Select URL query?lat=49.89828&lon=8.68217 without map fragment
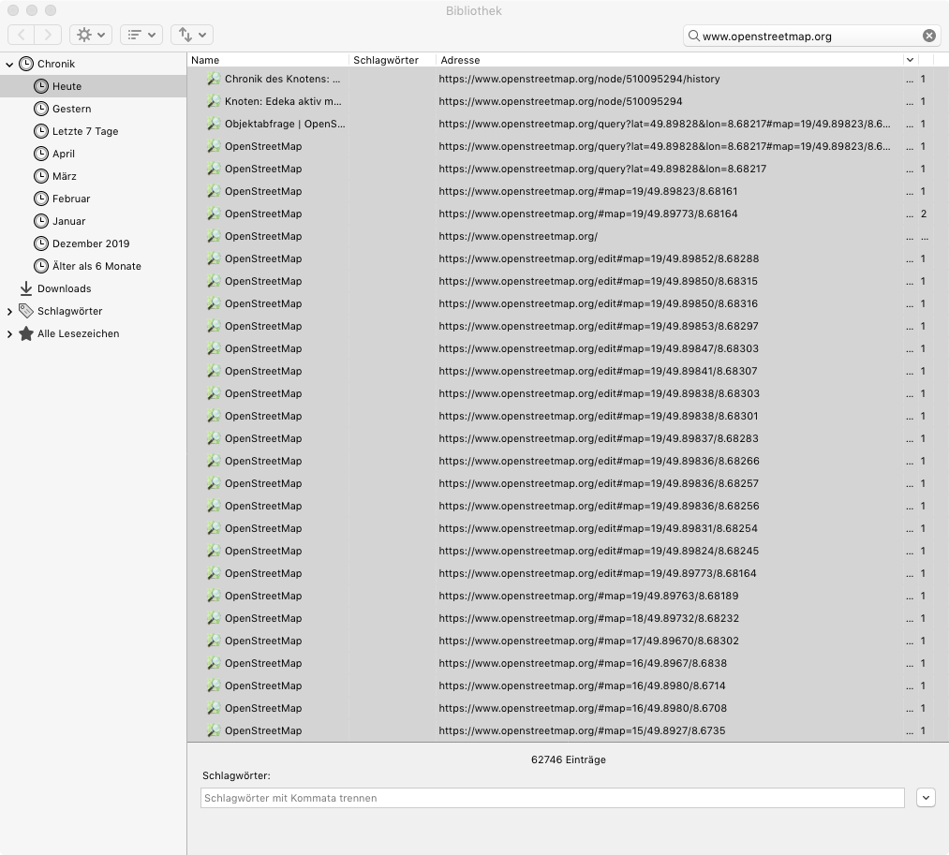The width and height of the screenshot is (949, 855). (602, 169)
